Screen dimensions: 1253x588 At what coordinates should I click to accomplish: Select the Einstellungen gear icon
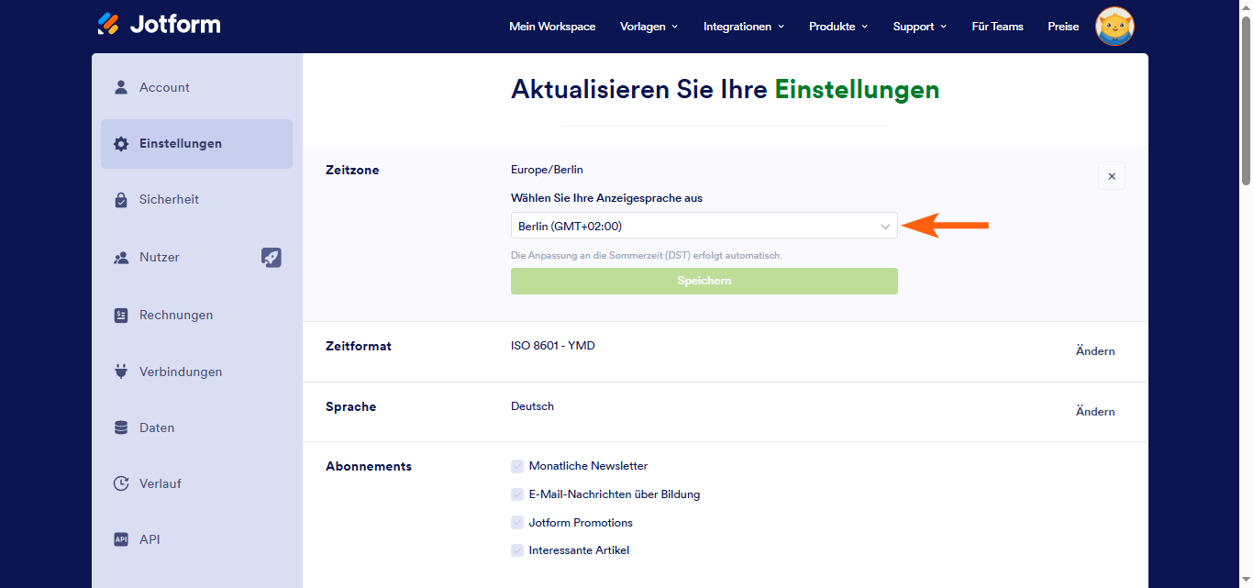click(x=120, y=143)
